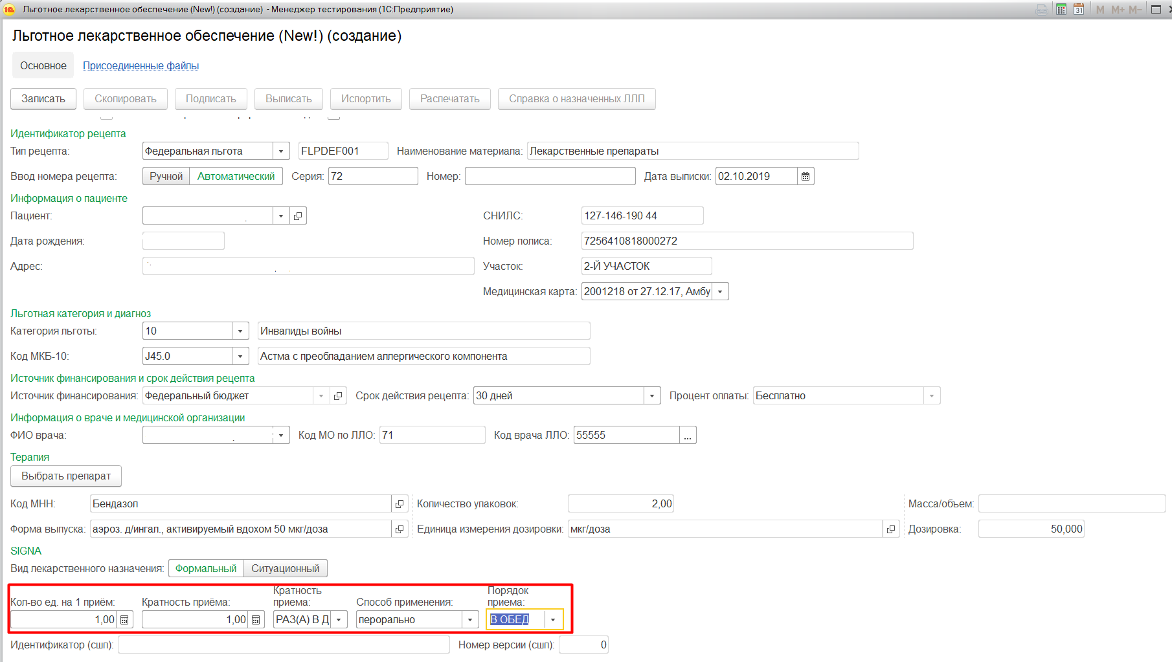Image resolution: width=1172 pixels, height=662 pixels.
Task: Click the Выписать button
Action: [289, 98]
